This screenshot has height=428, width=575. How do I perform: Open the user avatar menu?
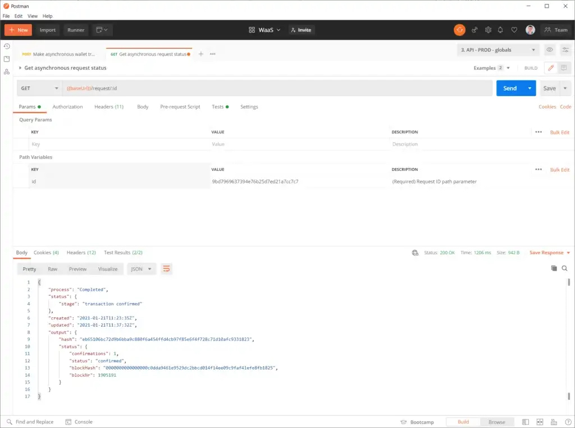(530, 30)
